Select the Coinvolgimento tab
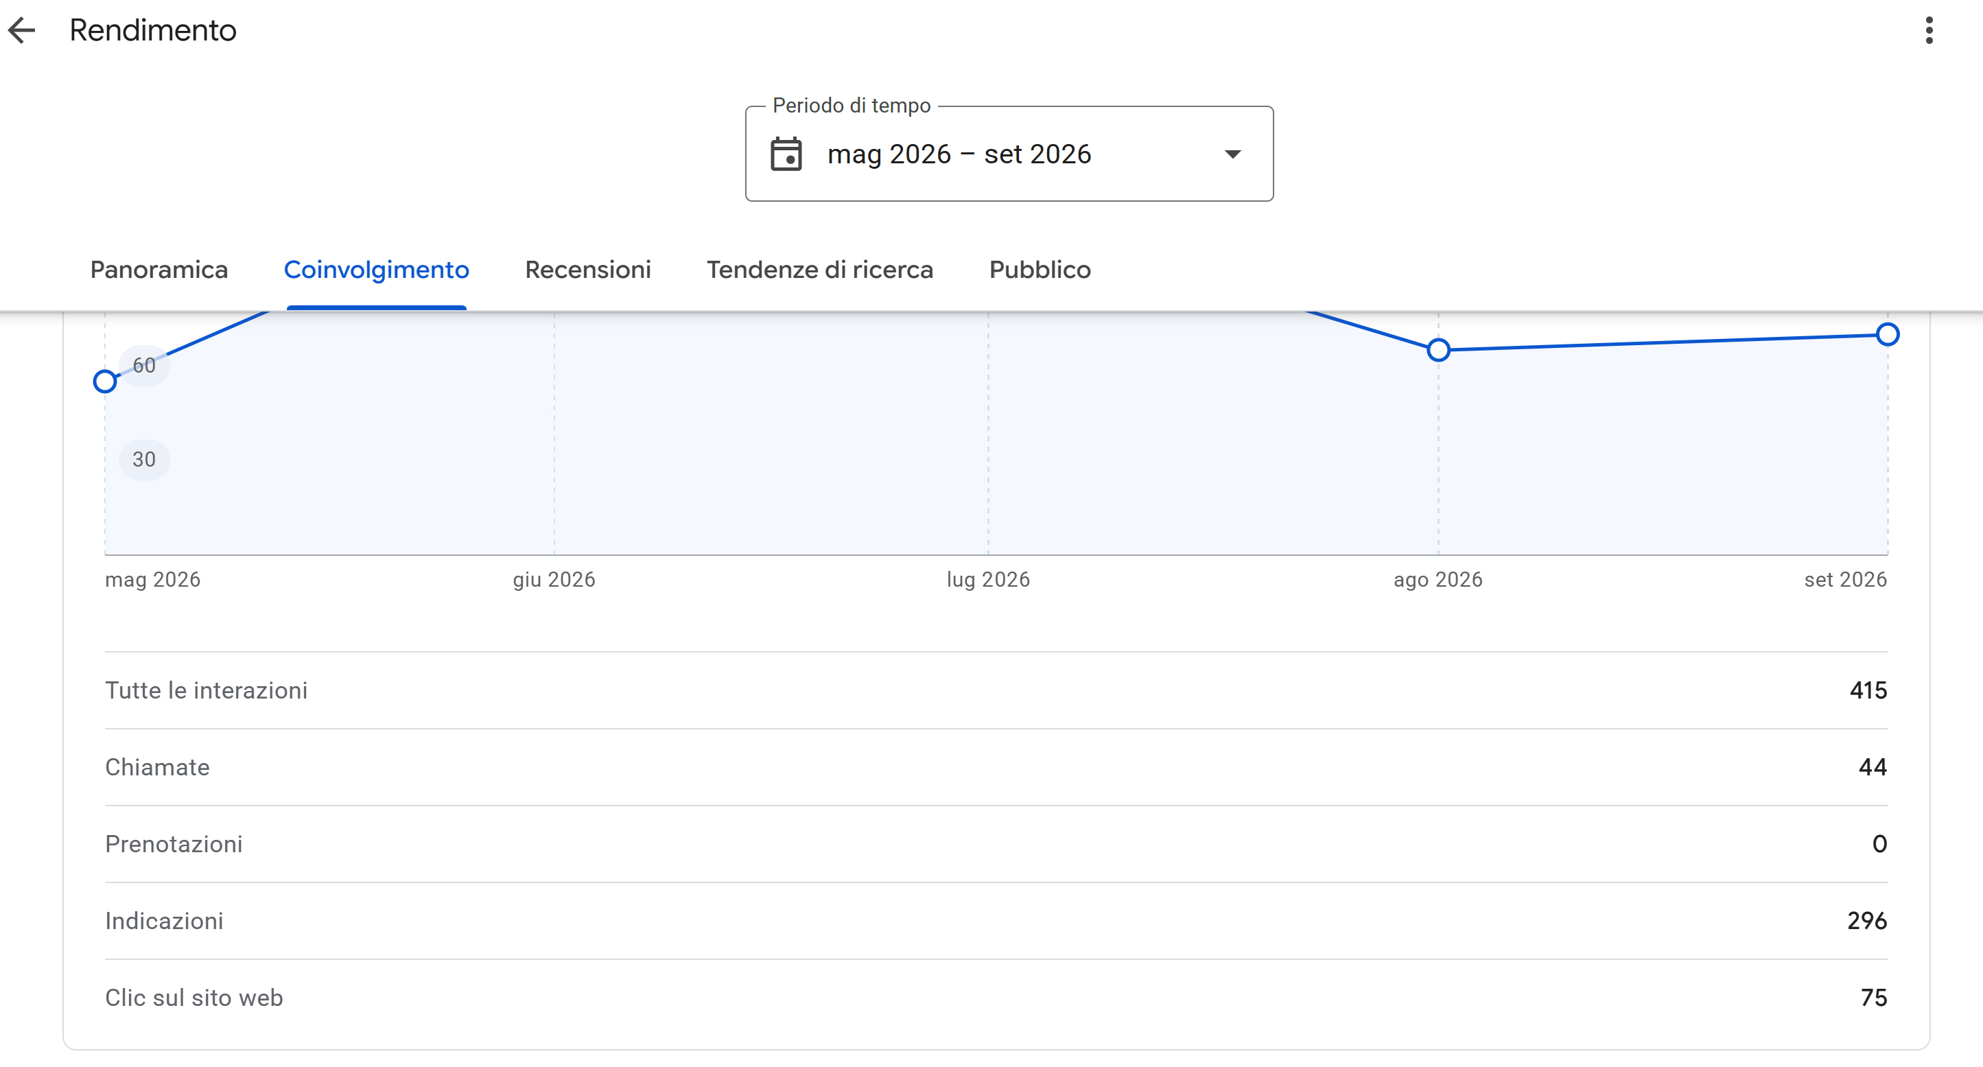Image resolution: width=1983 pixels, height=1067 pixels. (x=377, y=270)
